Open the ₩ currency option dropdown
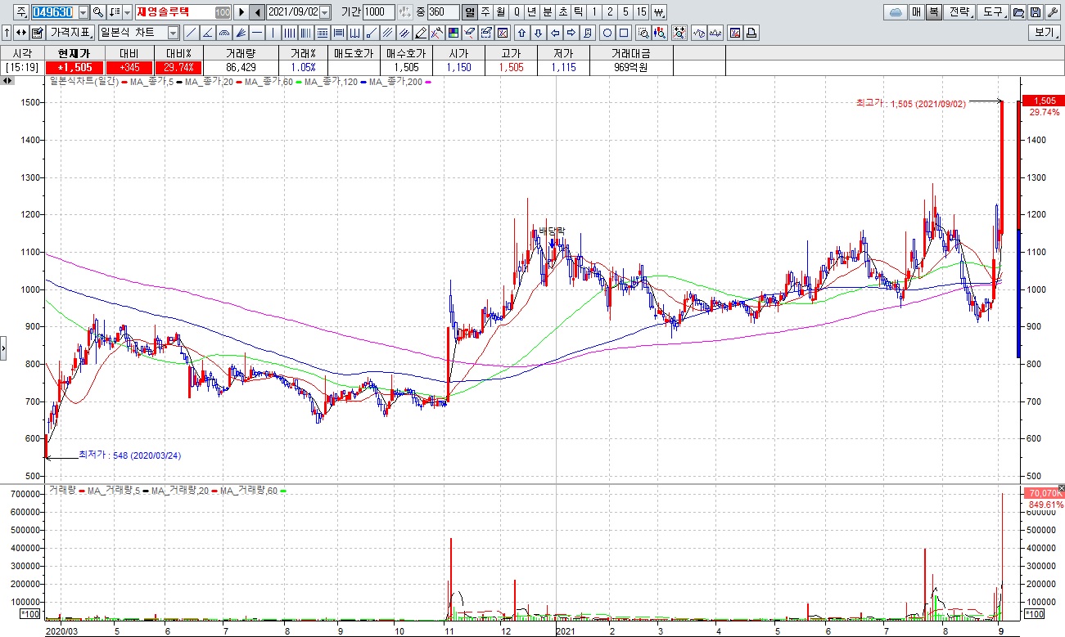This screenshot has height=637, width=1065. tap(659, 12)
